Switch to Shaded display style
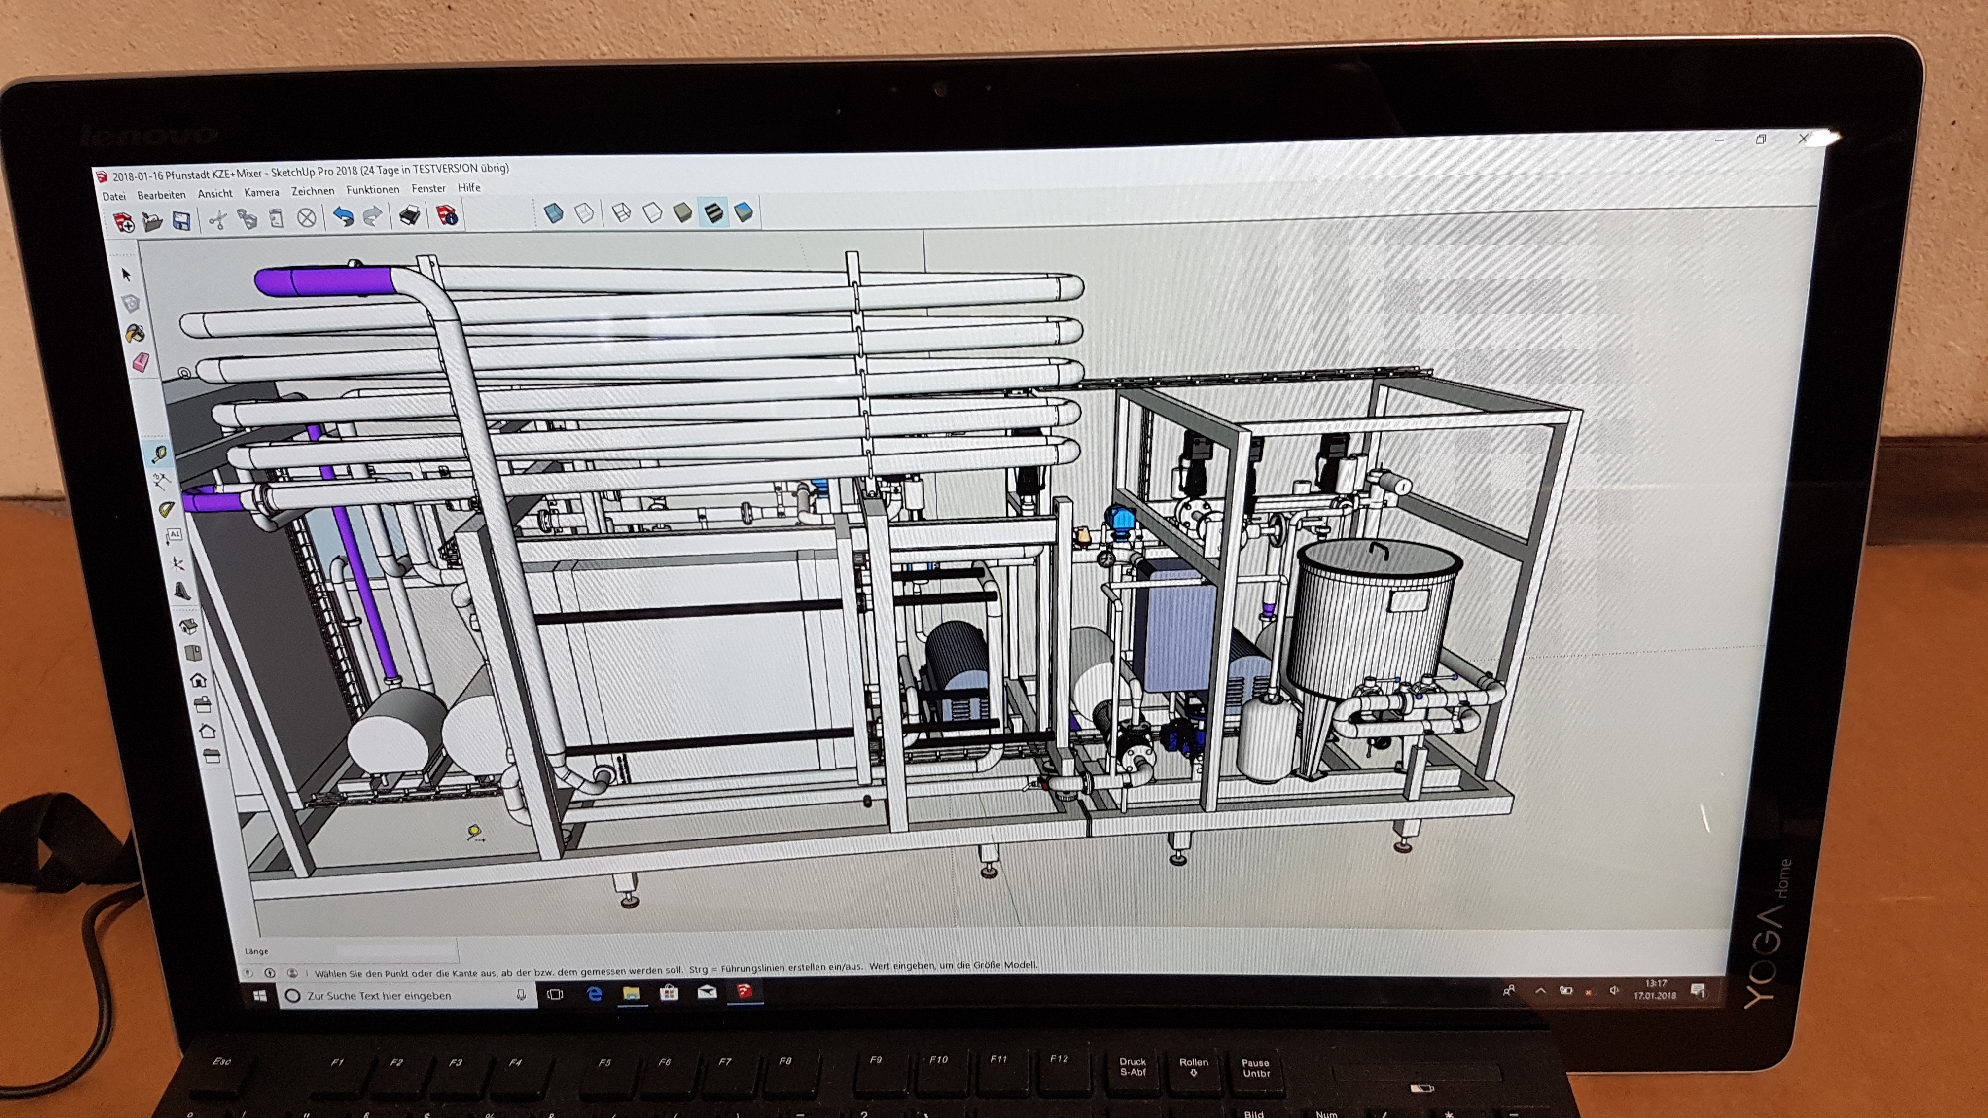1988x1118 pixels. (x=683, y=211)
